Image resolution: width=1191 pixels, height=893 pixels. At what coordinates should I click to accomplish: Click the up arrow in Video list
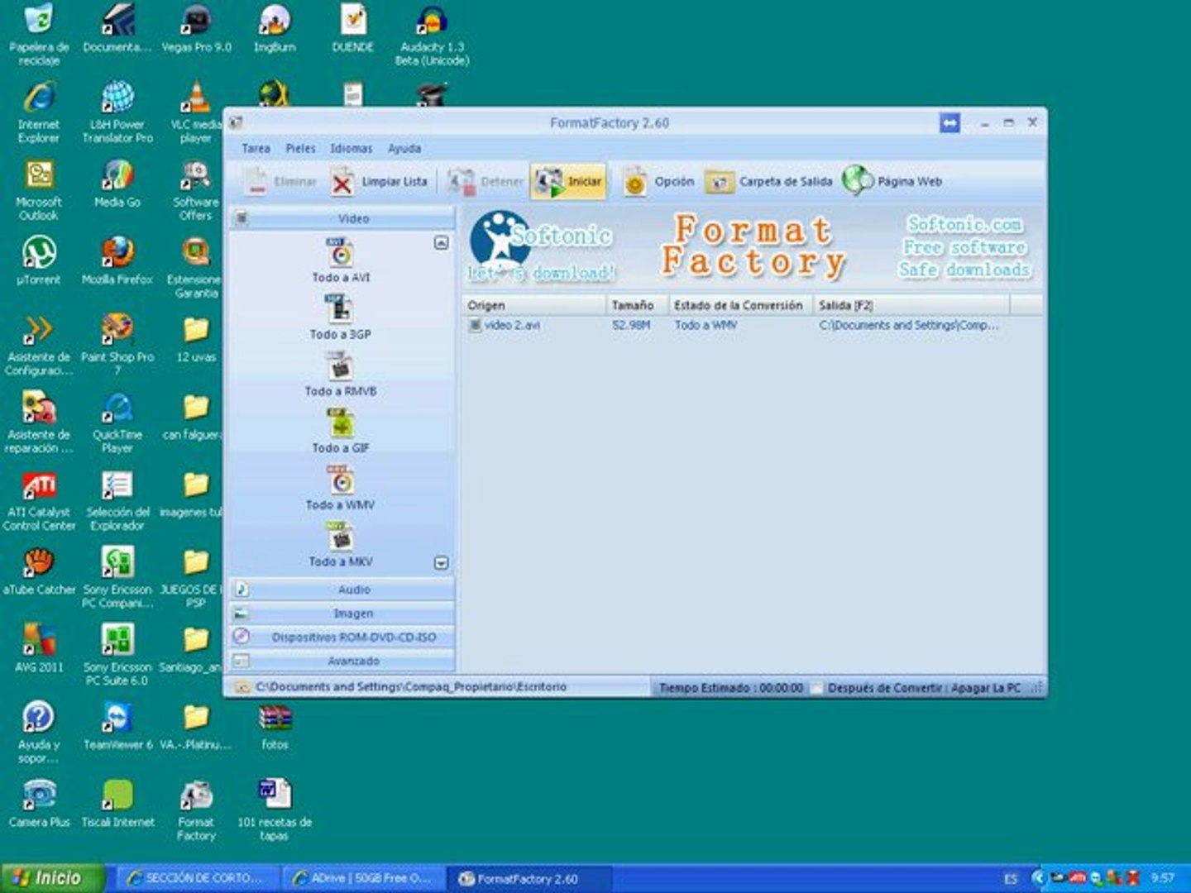(x=442, y=242)
